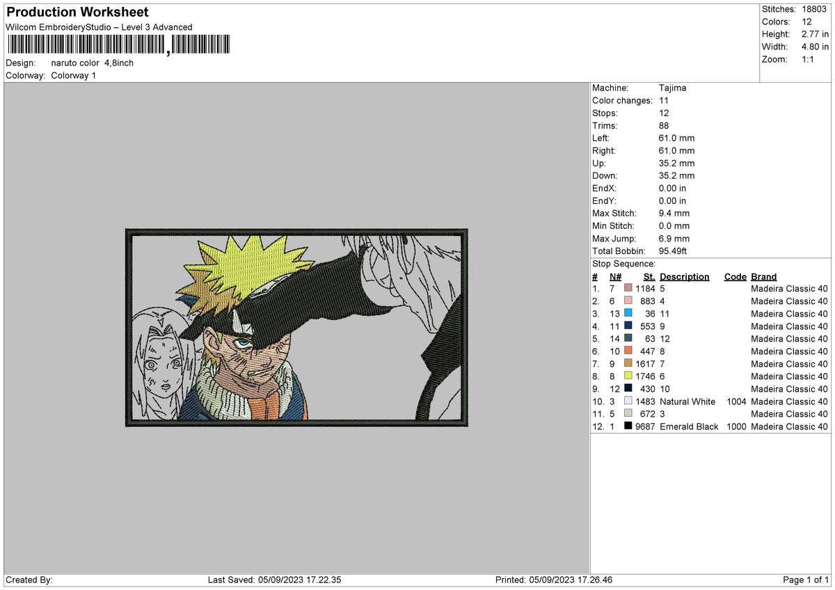Viewport: 835px width, 590px height.
Task: Click the N# column header
Action: pos(614,276)
